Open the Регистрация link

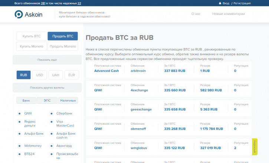(x=242, y=3)
